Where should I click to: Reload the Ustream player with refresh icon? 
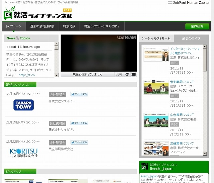127,75
